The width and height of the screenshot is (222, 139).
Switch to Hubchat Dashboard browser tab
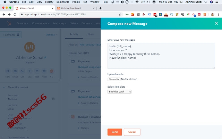(x=76, y=8)
